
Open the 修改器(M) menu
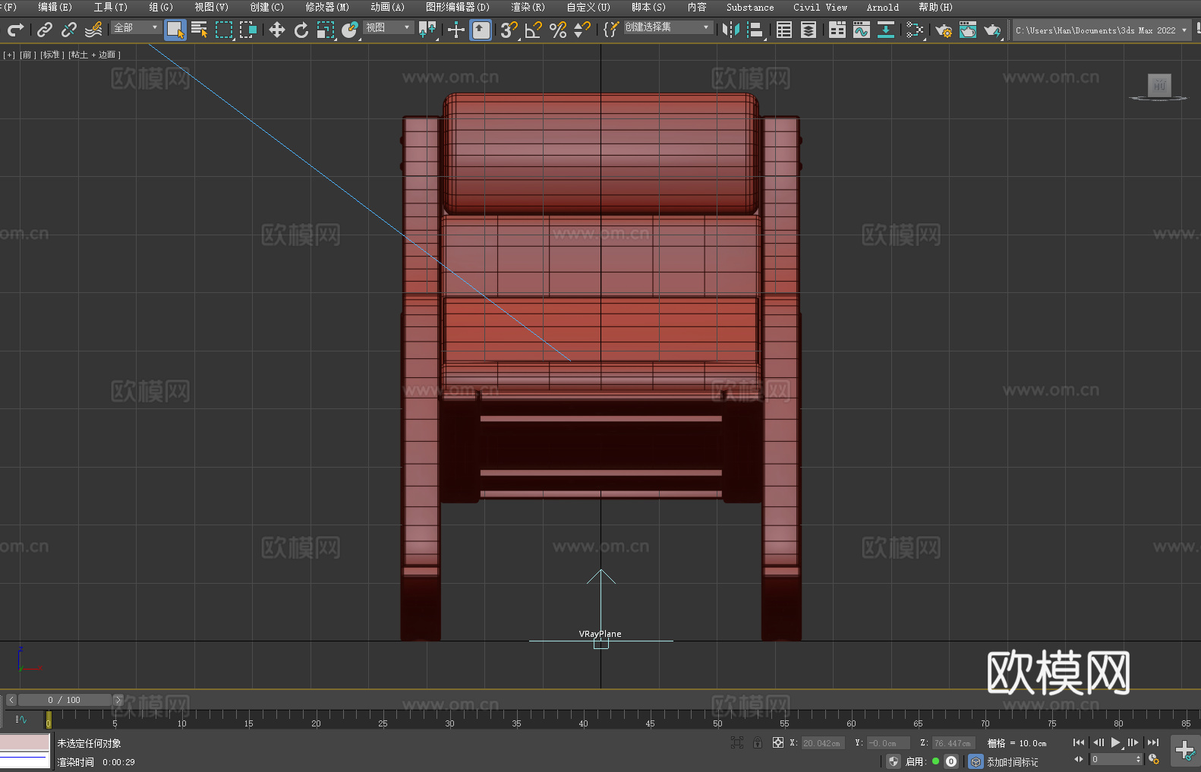(x=327, y=7)
